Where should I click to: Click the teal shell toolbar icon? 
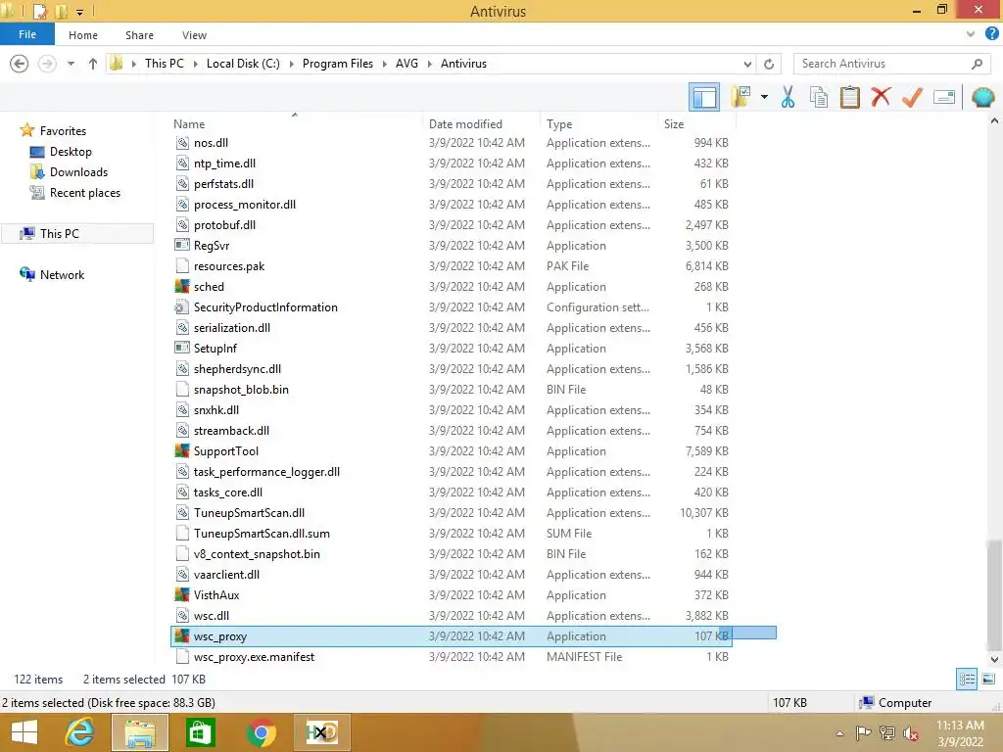983,97
